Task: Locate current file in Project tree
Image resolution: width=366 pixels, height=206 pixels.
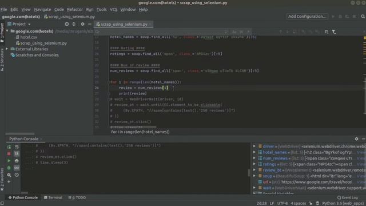Action: pos(67,24)
